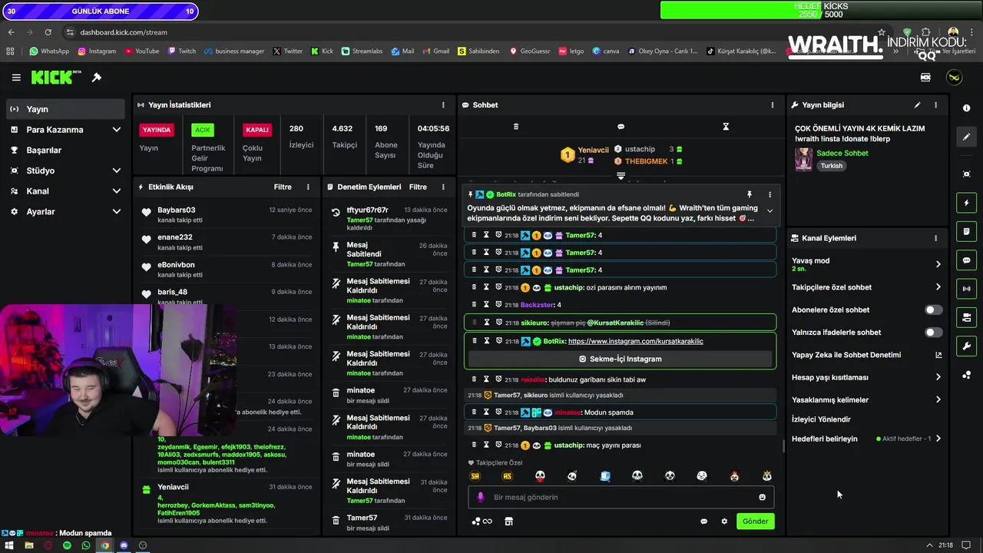Open Denetim Eylemleri Filtre
The width and height of the screenshot is (983, 553).
[418, 187]
